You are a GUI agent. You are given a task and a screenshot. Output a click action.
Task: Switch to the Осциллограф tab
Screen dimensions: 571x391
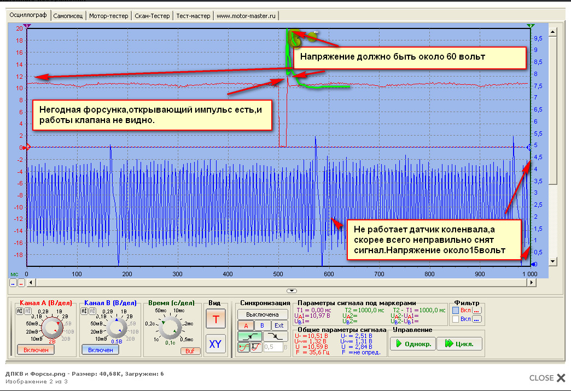coord(28,15)
